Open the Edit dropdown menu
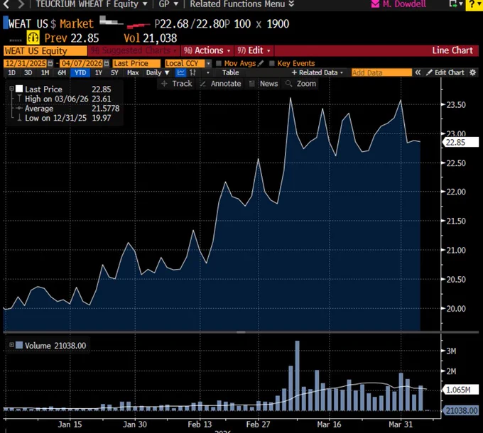 [x=254, y=50]
